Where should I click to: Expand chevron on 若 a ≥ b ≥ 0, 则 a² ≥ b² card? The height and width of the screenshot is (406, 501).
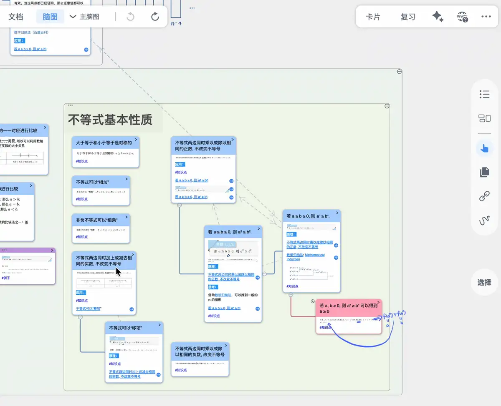tap(259, 228)
